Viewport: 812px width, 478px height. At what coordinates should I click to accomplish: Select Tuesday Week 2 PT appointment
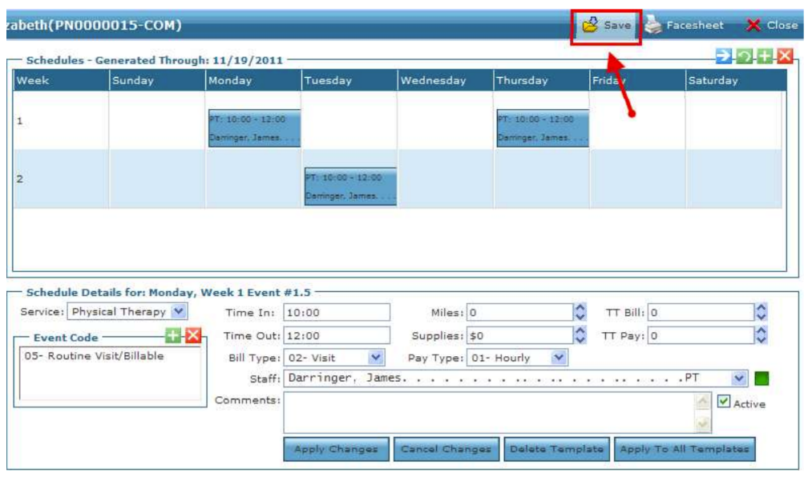click(x=350, y=186)
